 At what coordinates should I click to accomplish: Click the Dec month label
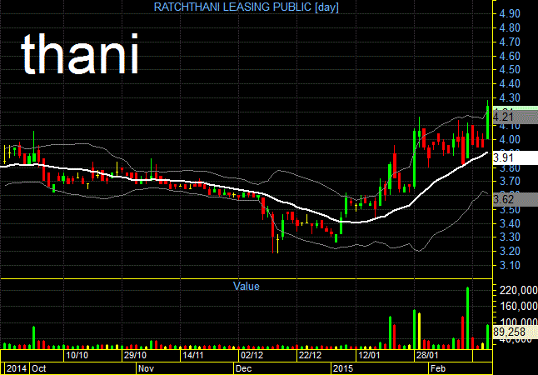coord(244,368)
